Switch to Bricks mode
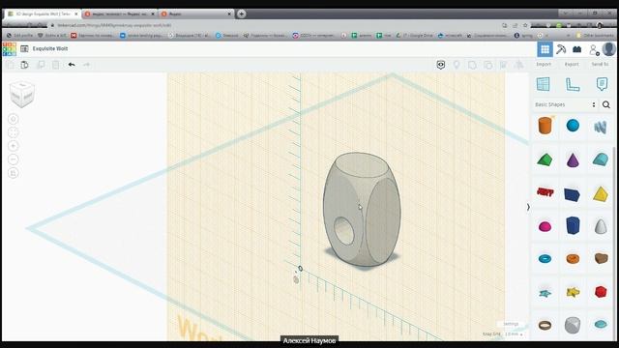 click(x=577, y=49)
